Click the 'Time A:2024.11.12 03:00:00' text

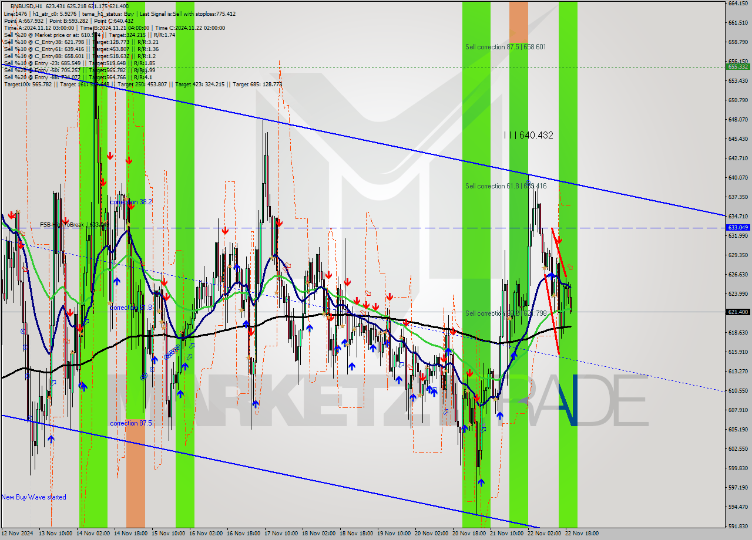pyautogui.click(x=39, y=28)
